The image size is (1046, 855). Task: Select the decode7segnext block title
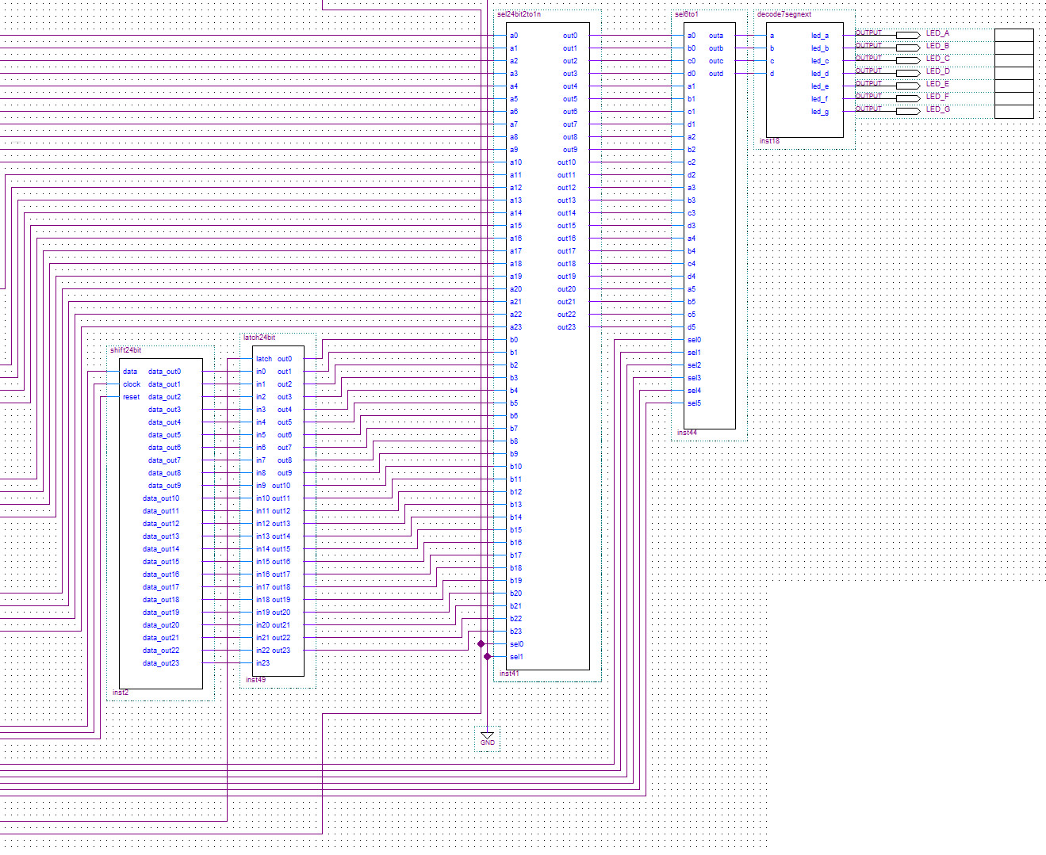(784, 14)
